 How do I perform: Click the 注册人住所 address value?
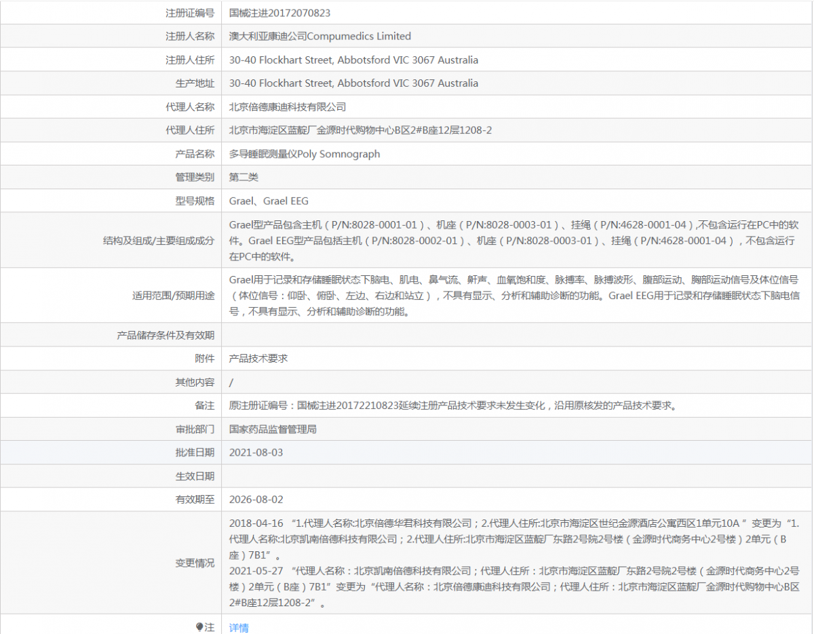[353, 60]
